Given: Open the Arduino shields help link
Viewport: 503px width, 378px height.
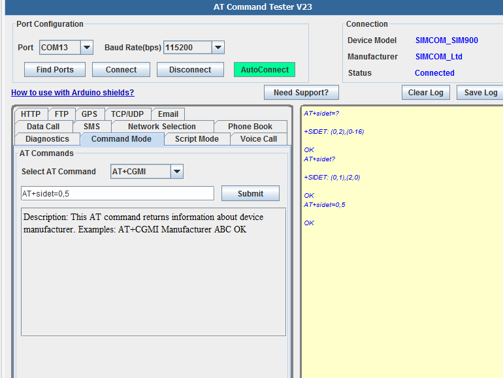Looking at the screenshot, I should coord(73,92).
